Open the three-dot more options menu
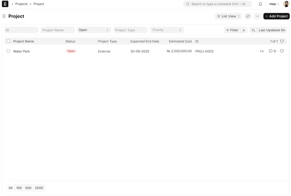 pos(257,16)
